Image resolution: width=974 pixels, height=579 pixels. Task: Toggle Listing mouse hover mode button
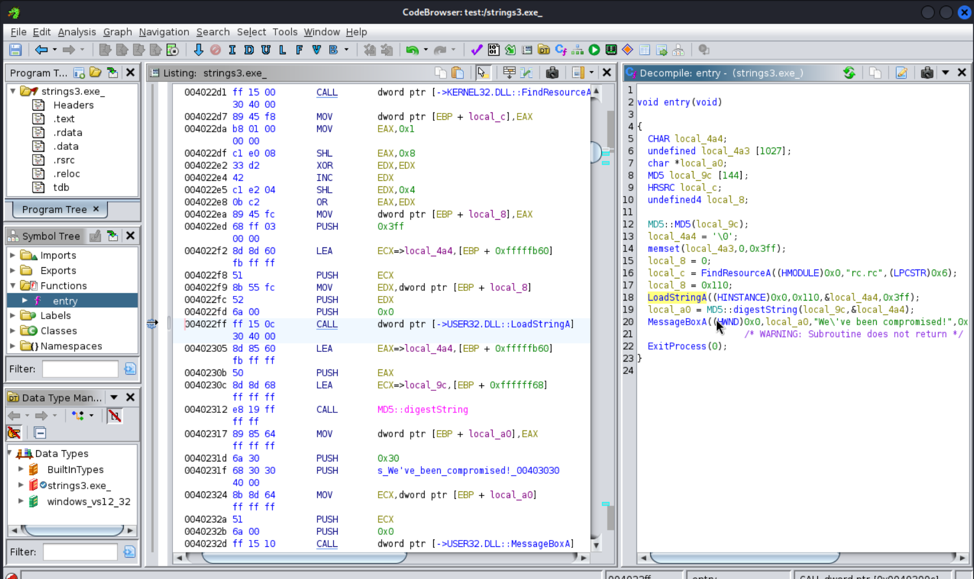click(482, 73)
